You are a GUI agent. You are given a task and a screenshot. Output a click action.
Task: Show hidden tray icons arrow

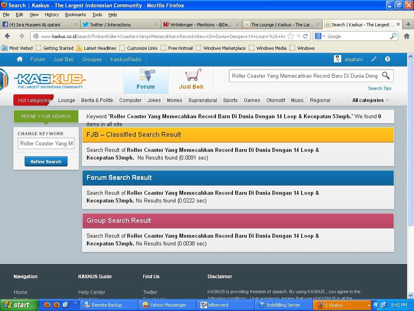[376, 305]
